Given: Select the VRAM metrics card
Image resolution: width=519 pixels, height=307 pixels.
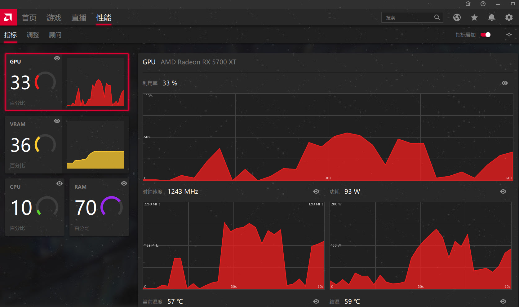Looking at the screenshot, I should [67, 145].
